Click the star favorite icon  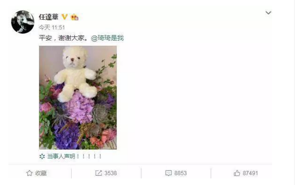click(29, 173)
